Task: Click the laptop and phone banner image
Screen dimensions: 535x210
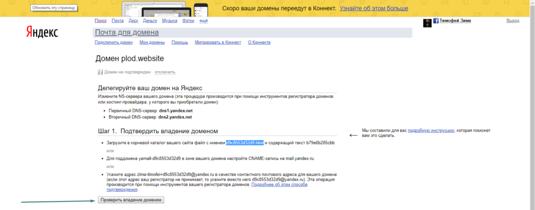Action: point(165,8)
